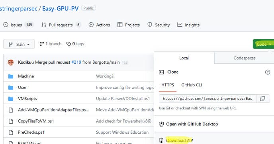274x144 pixels.
Task: Click the GitHub Desktop download icon
Action: pos(161,124)
